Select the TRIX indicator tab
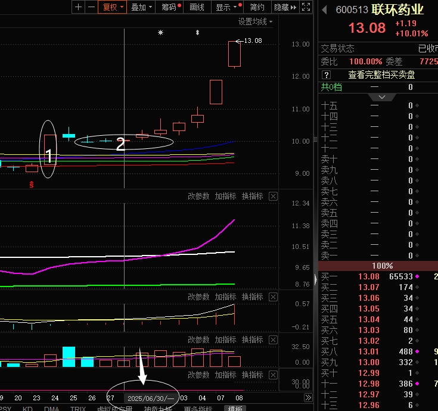 tap(78, 409)
